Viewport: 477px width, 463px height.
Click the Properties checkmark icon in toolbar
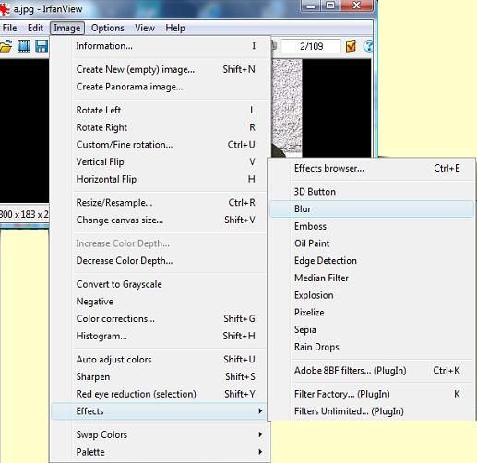(x=351, y=46)
